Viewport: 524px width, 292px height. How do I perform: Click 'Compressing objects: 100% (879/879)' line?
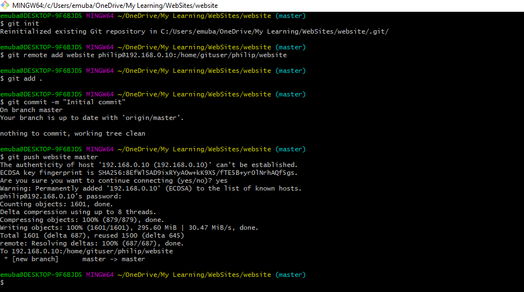[82, 220]
